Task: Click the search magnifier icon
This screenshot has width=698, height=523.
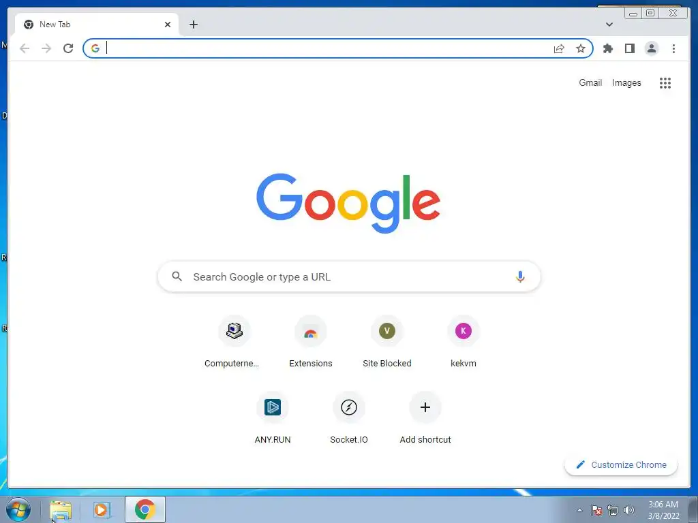Action: tap(177, 276)
